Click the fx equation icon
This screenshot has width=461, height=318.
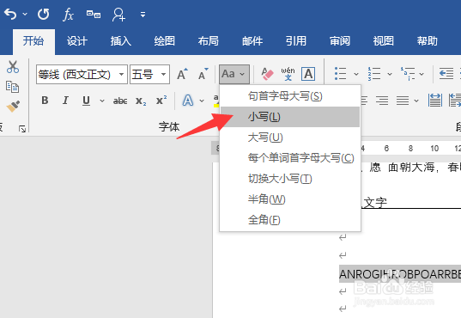(68, 14)
